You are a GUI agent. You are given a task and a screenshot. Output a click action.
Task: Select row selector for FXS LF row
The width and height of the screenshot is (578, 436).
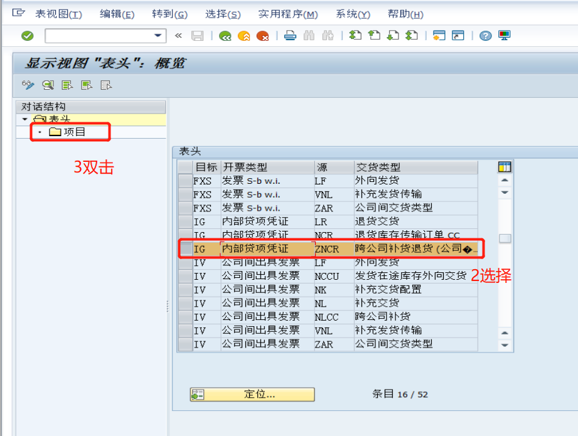(x=185, y=181)
